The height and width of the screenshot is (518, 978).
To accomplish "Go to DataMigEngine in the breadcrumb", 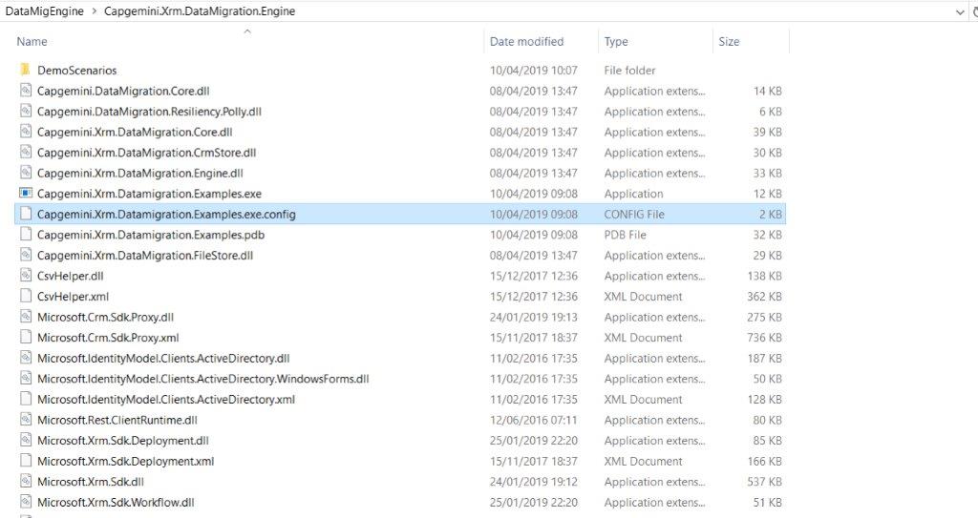I will (x=44, y=11).
